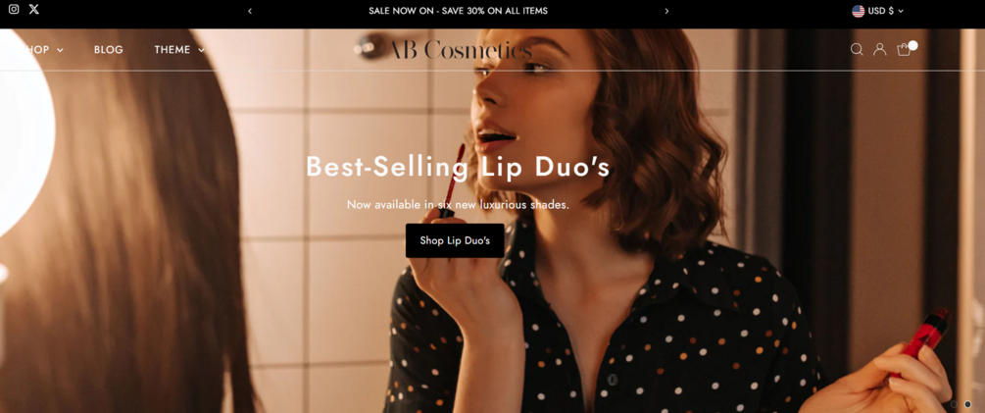Viewport: 985px width, 413px height.
Task: Click the white cart count badge
Action: pos(912,45)
